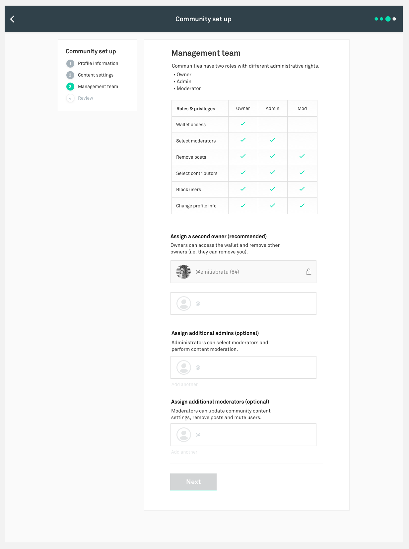Click Add another under moderators field
This screenshot has width=409, height=549.
pos(184,452)
